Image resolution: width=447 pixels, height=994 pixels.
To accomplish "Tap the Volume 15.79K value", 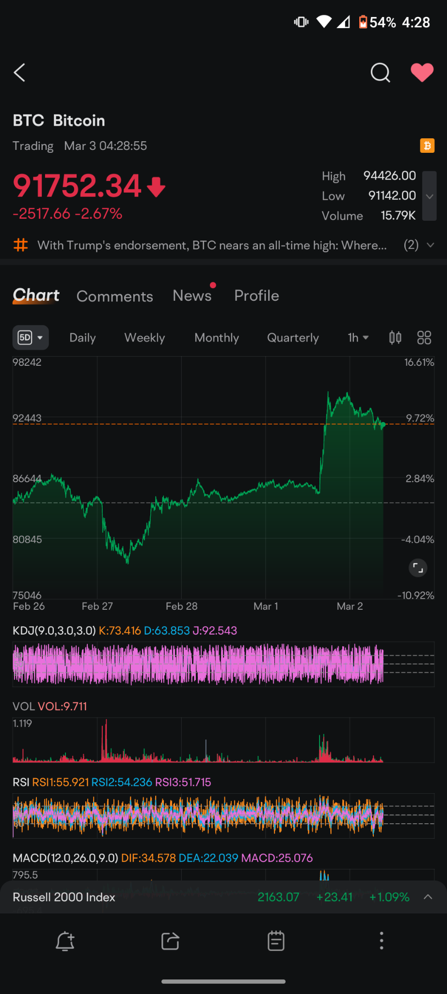I will (x=398, y=215).
